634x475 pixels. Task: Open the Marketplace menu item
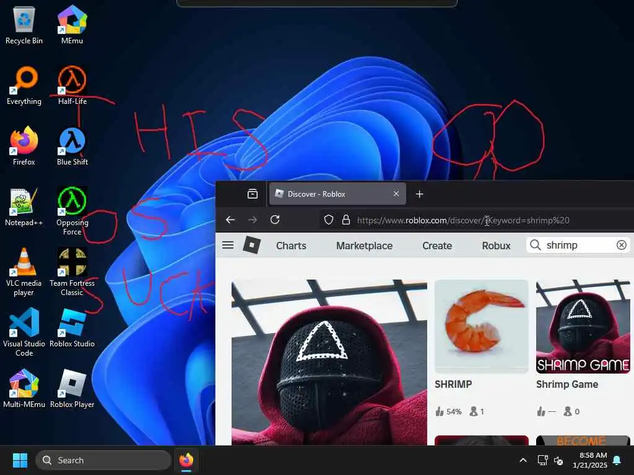(x=364, y=246)
